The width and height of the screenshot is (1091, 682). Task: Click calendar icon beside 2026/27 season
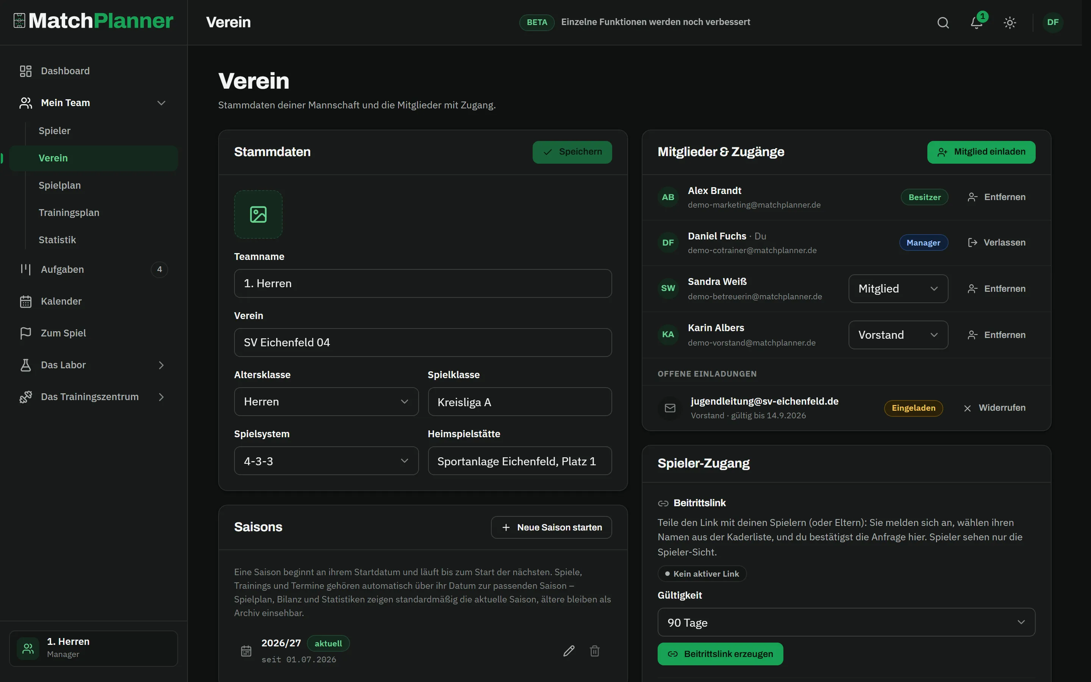(246, 651)
